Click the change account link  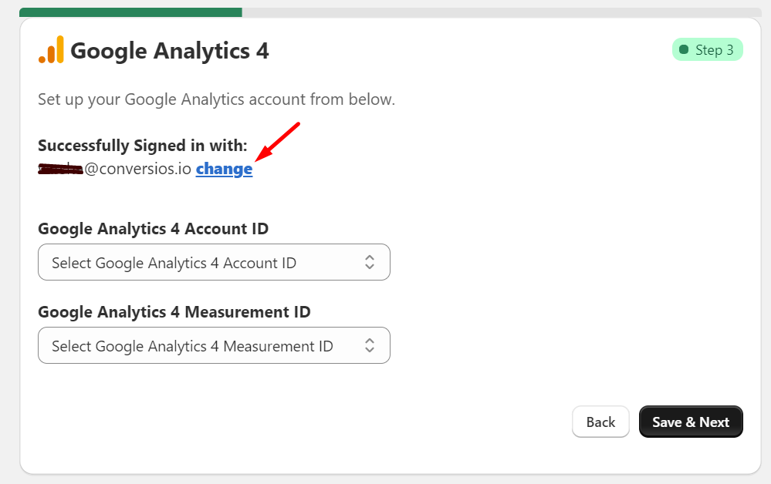click(x=225, y=169)
